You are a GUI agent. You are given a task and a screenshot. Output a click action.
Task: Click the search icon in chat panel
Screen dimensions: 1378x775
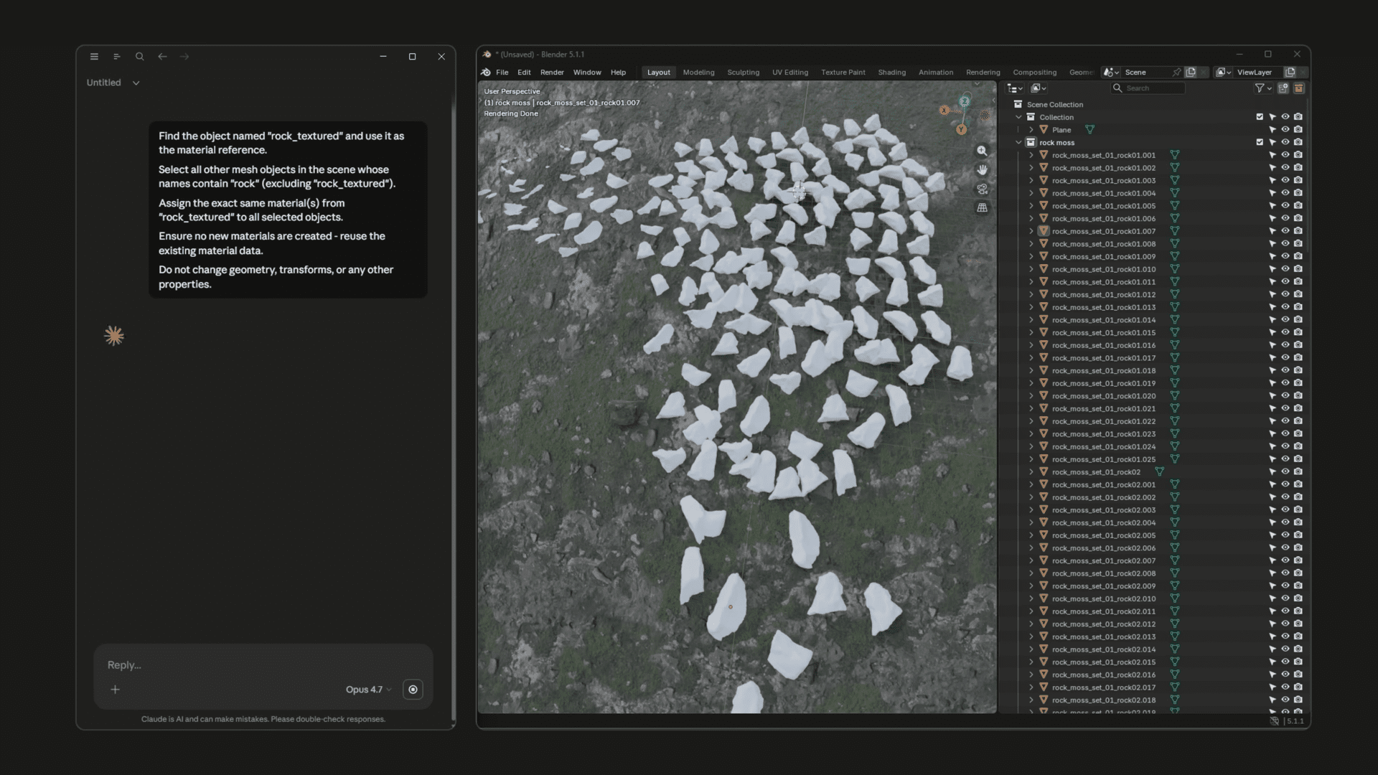click(140, 57)
